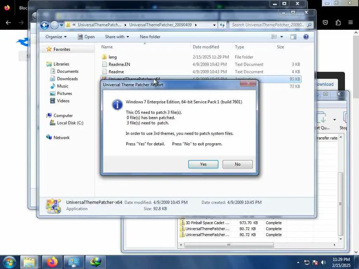
Task: Create a New folder
Action: click(150, 37)
